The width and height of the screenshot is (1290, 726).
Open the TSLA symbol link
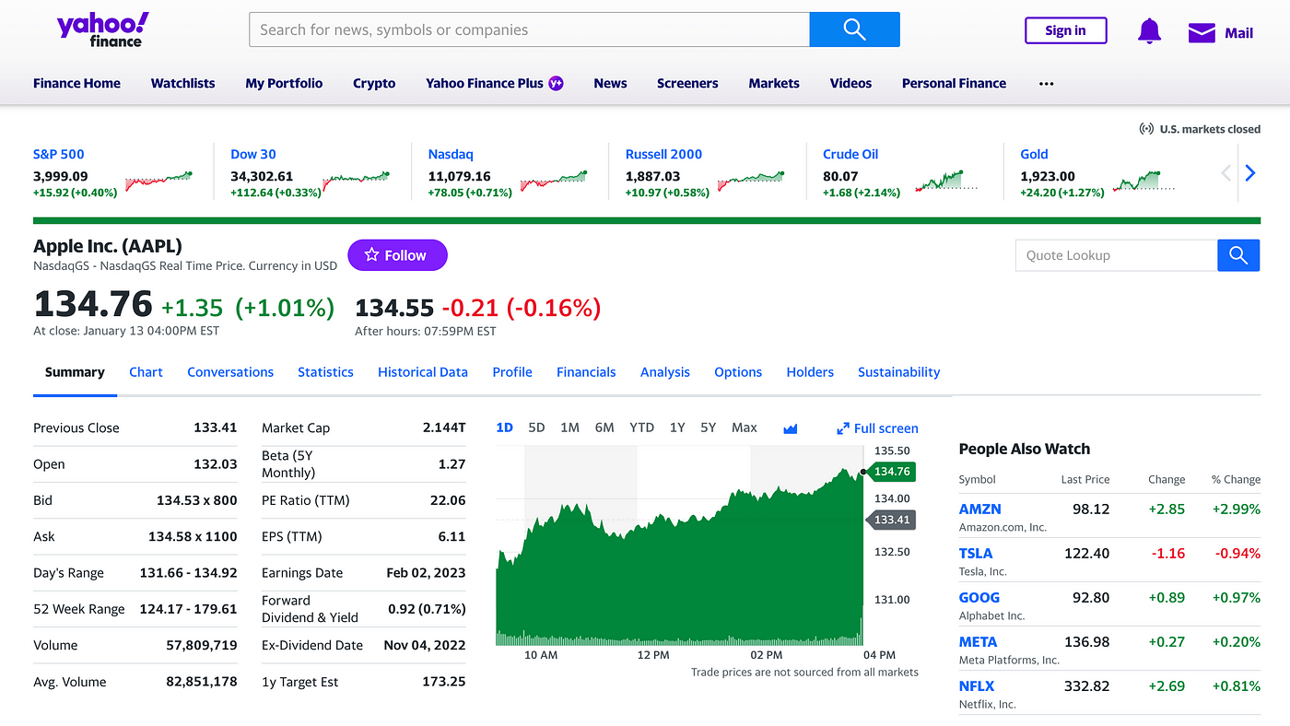coord(976,553)
